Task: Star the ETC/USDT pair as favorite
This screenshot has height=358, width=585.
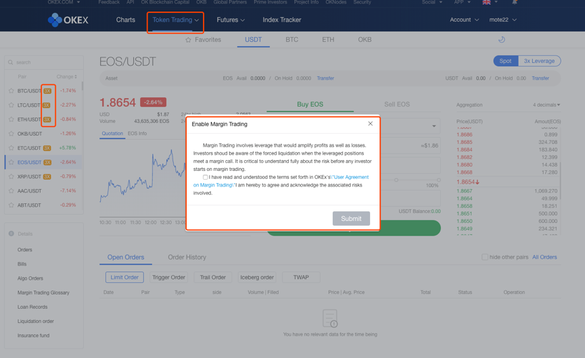Action: (x=11, y=148)
